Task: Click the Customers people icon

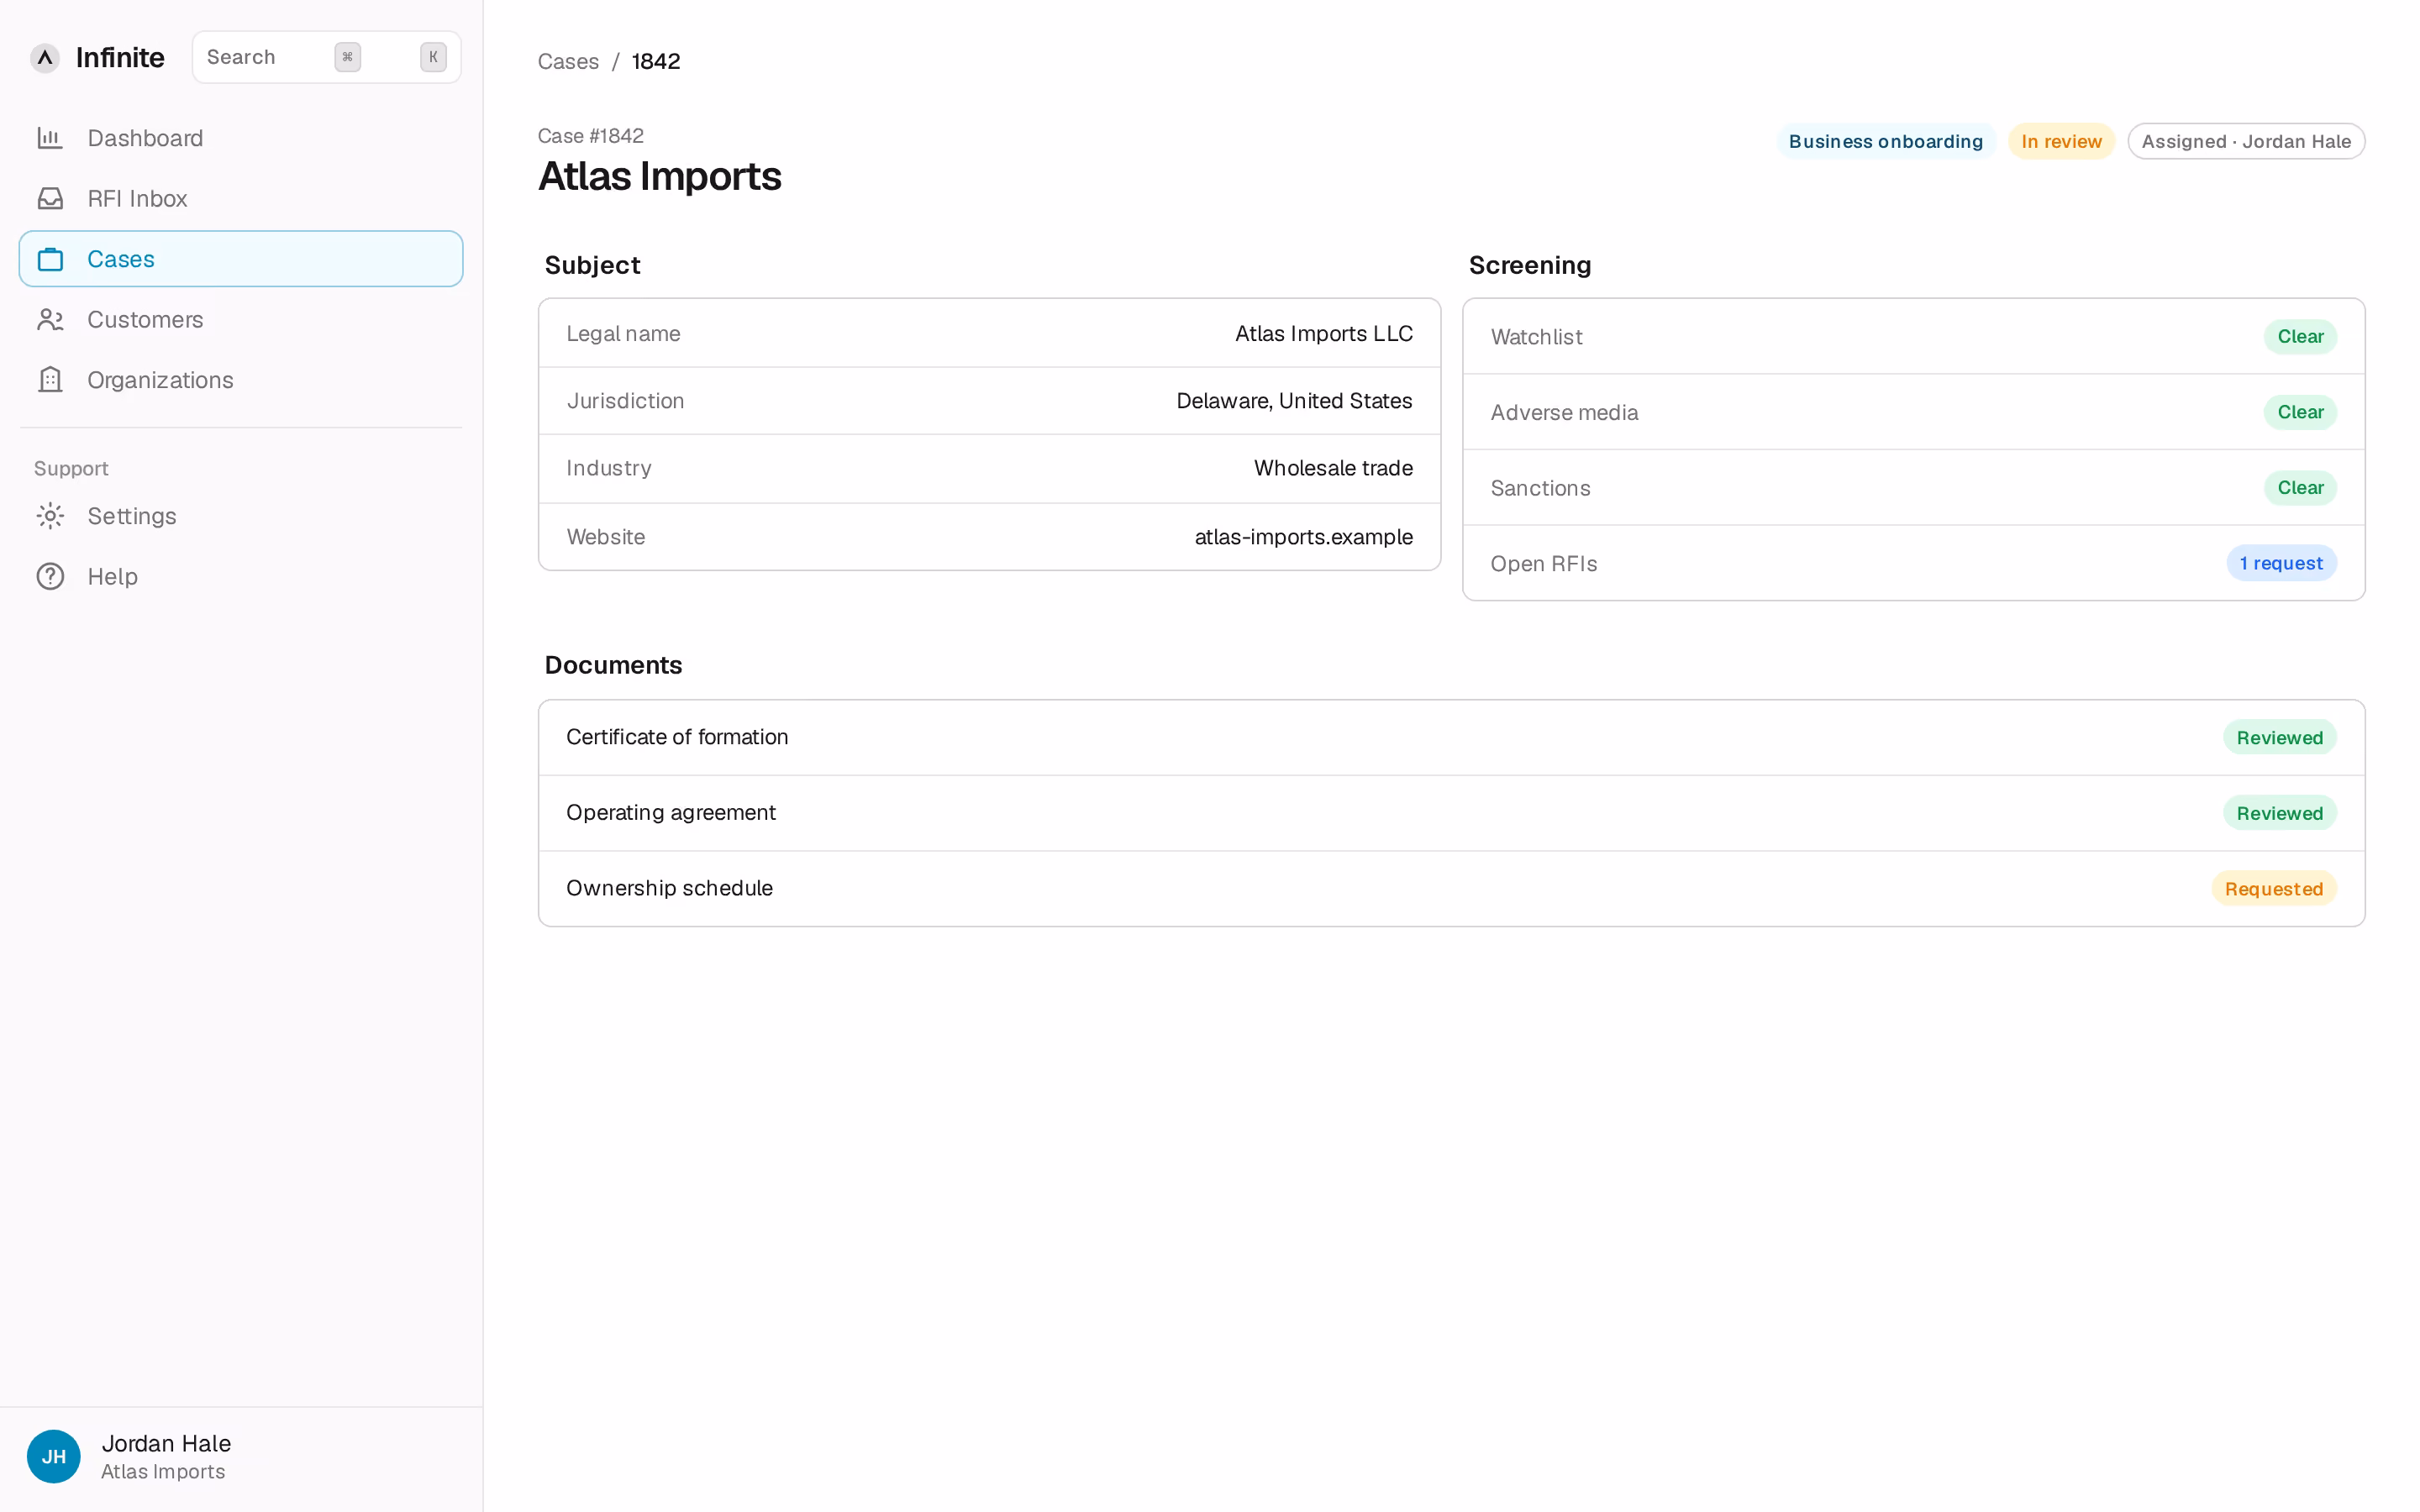Action: click(50, 320)
